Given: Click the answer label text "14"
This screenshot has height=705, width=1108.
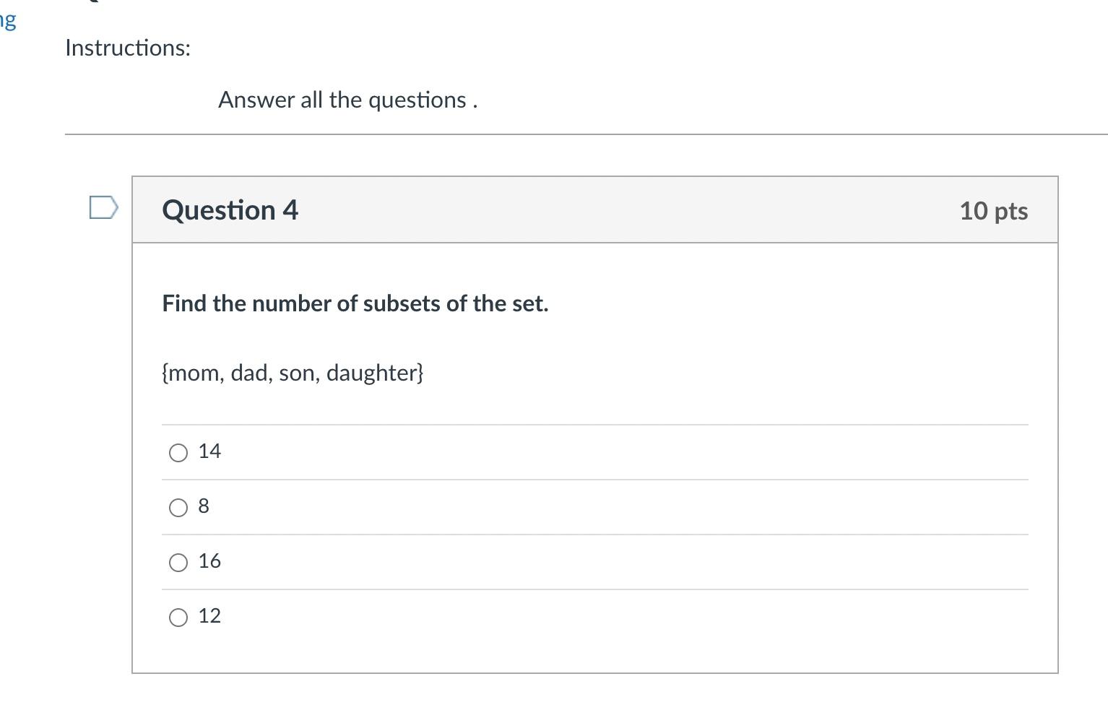Looking at the screenshot, I should (x=209, y=451).
